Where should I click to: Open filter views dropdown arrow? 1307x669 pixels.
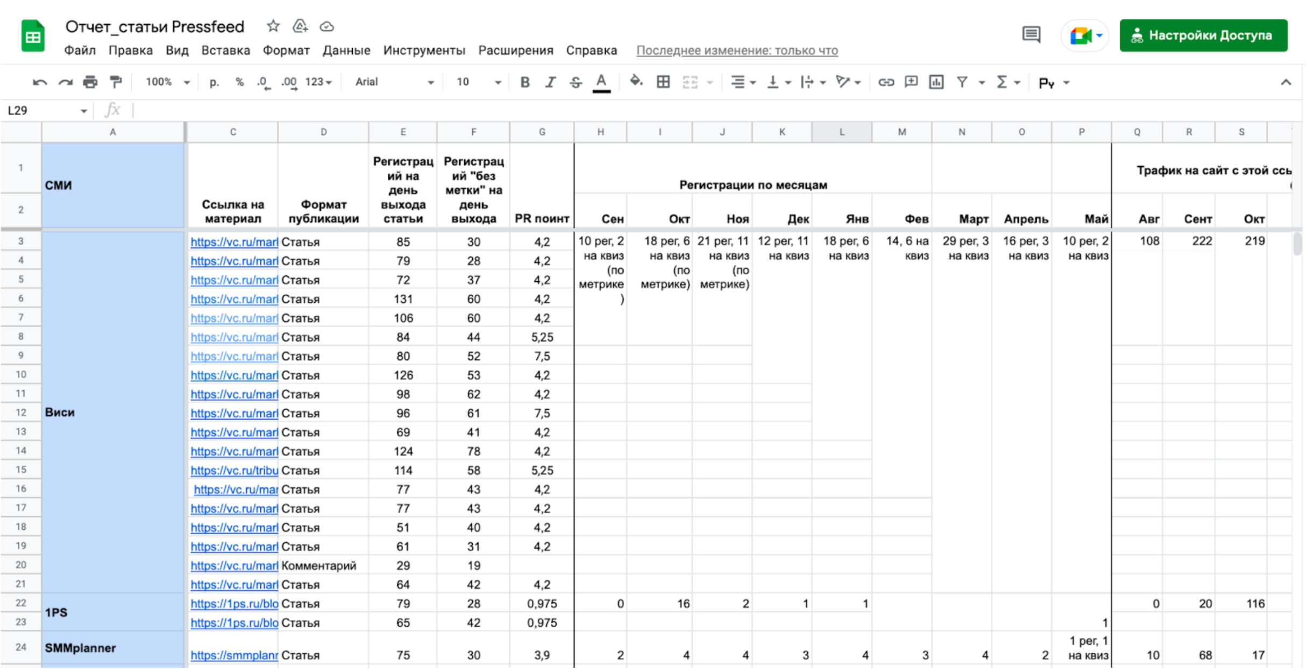click(982, 82)
